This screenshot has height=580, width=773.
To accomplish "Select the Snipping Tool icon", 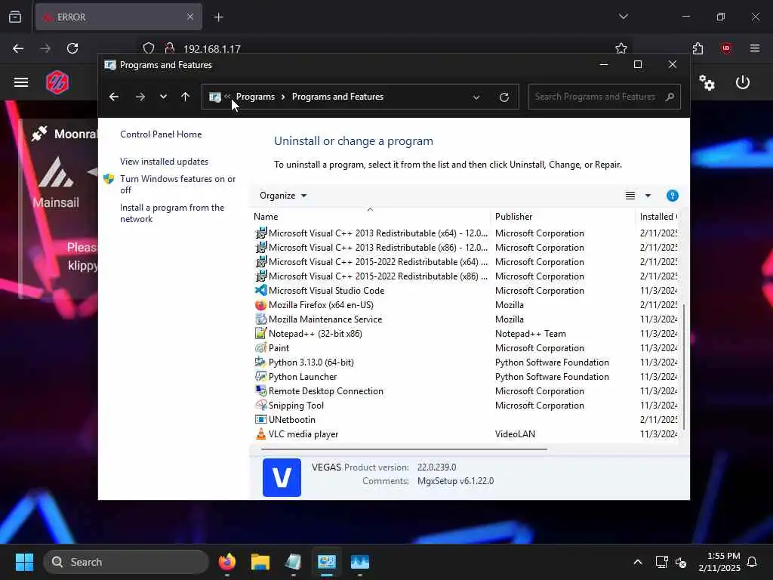I will [x=260, y=405].
